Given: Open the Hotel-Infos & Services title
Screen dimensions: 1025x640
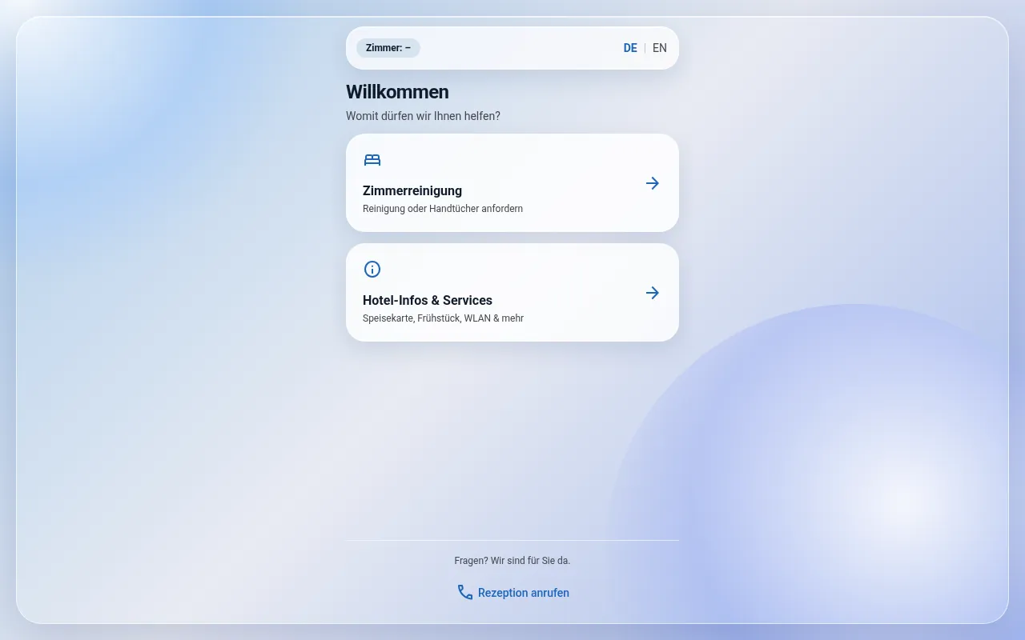Looking at the screenshot, I should 428,300.
